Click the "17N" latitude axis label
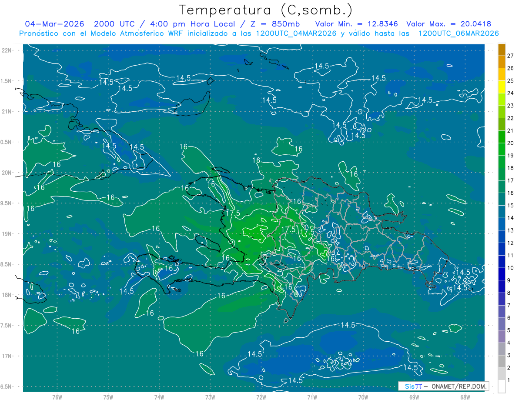The image size is (522, 403). [x=7, y=356]
